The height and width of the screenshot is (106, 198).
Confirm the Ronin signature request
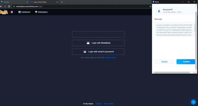pos(186,62)
